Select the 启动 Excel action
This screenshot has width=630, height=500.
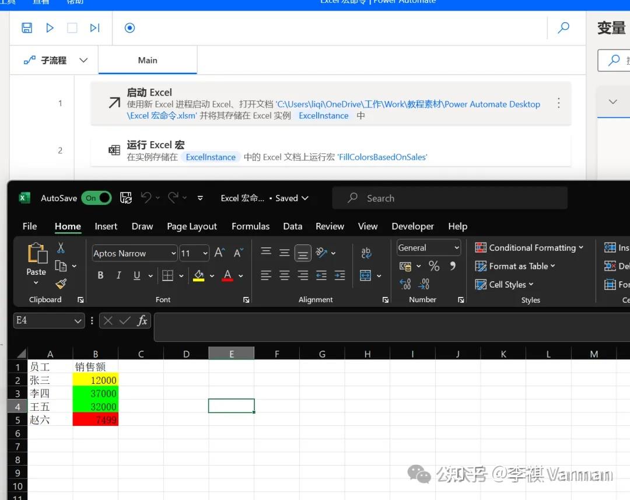[331, 104]
